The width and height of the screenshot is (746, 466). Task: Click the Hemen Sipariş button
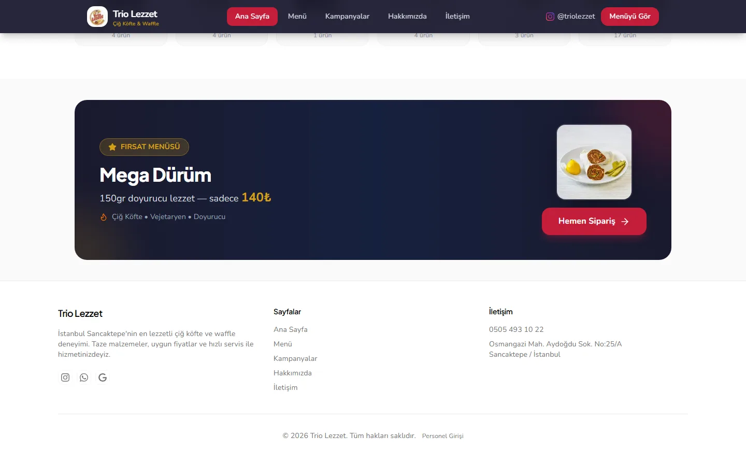click(x=594, y=221)
